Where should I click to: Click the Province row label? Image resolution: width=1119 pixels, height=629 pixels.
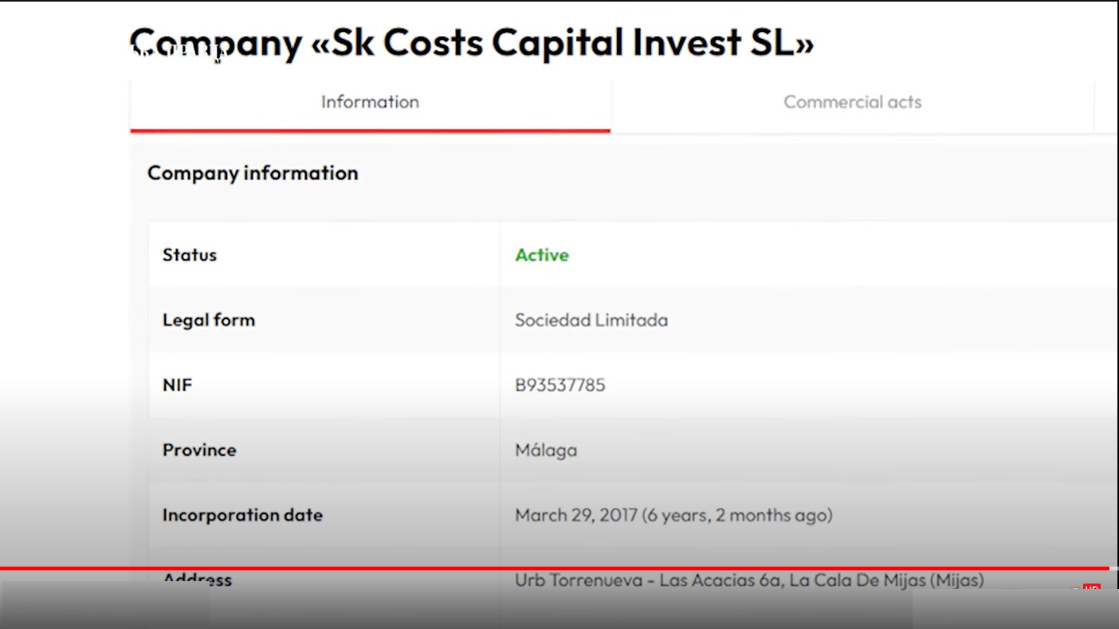199,450
